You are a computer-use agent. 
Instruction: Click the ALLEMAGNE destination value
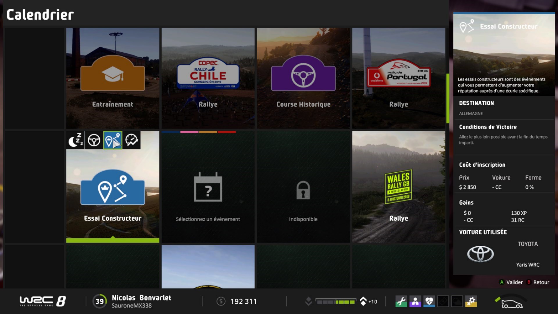(471, 113)
